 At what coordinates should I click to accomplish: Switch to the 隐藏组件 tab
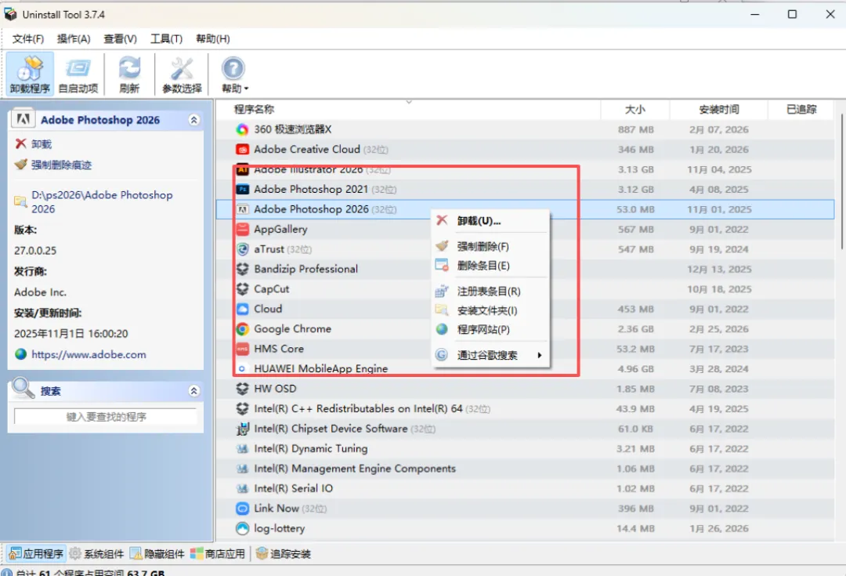pos(157,553)
